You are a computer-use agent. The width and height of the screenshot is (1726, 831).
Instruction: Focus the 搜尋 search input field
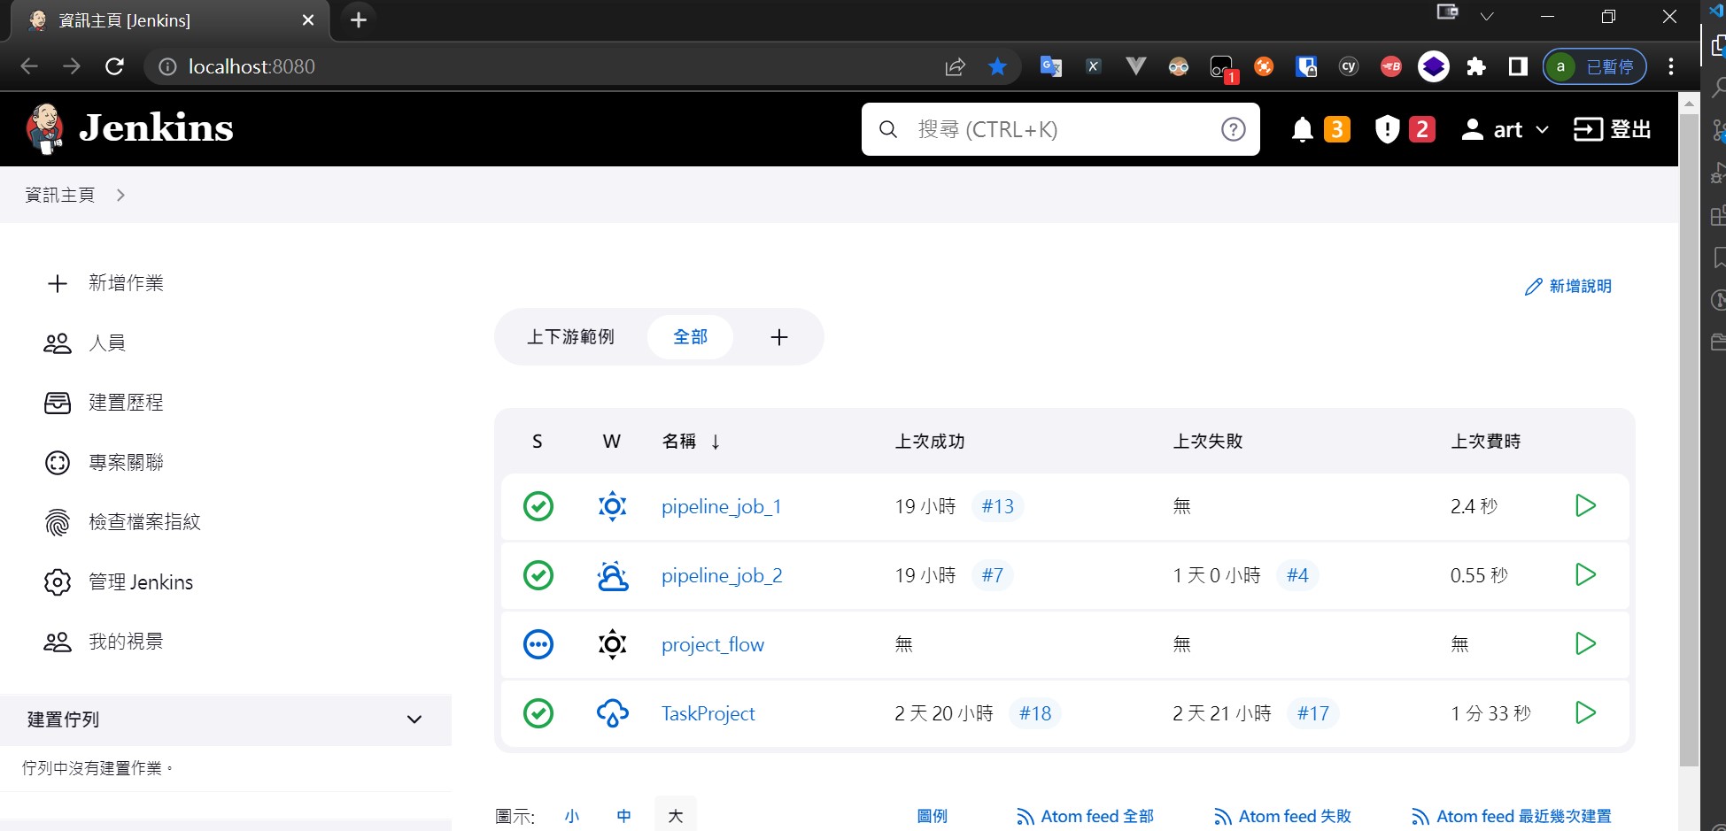pyautogui.click(x=1060, y=129)
